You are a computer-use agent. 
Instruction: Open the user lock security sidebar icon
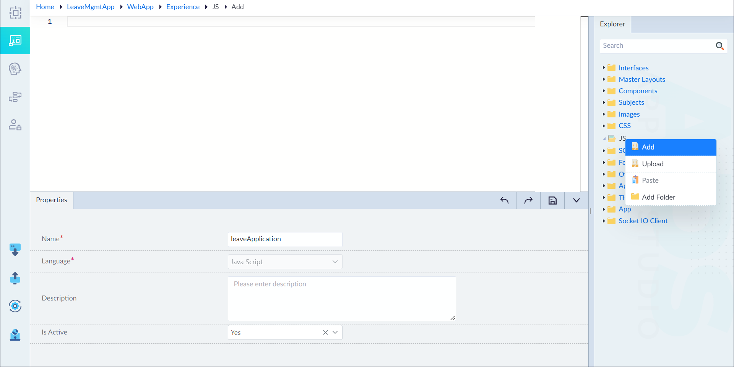point(15,125)
